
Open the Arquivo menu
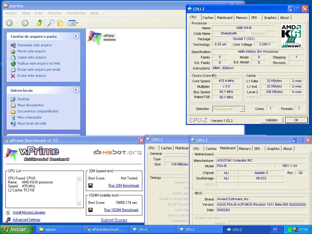pos(11,13)
